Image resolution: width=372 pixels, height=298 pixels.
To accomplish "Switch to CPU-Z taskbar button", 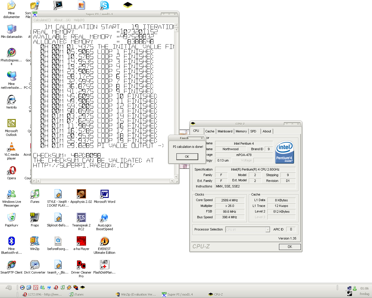I will (216, 295).
